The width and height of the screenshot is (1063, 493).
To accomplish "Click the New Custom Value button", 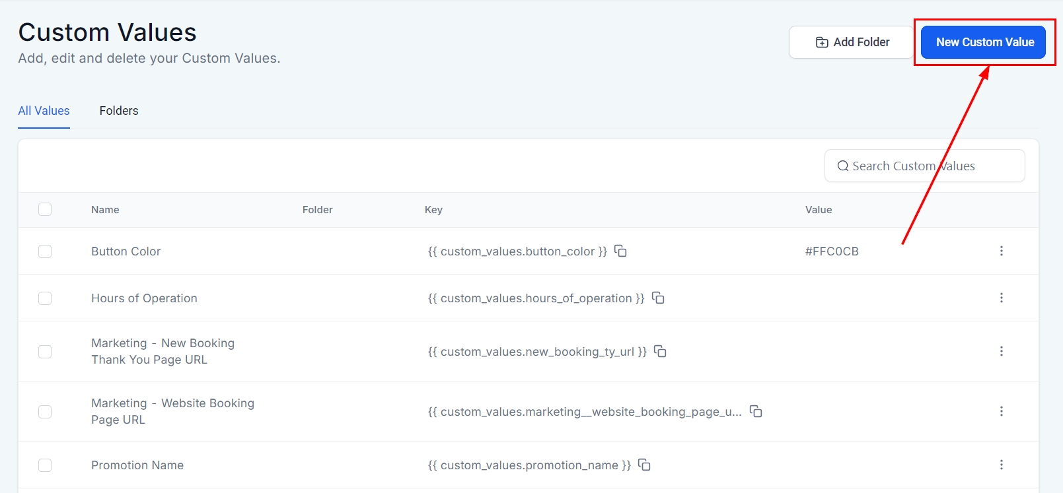I will click(983, 42).
